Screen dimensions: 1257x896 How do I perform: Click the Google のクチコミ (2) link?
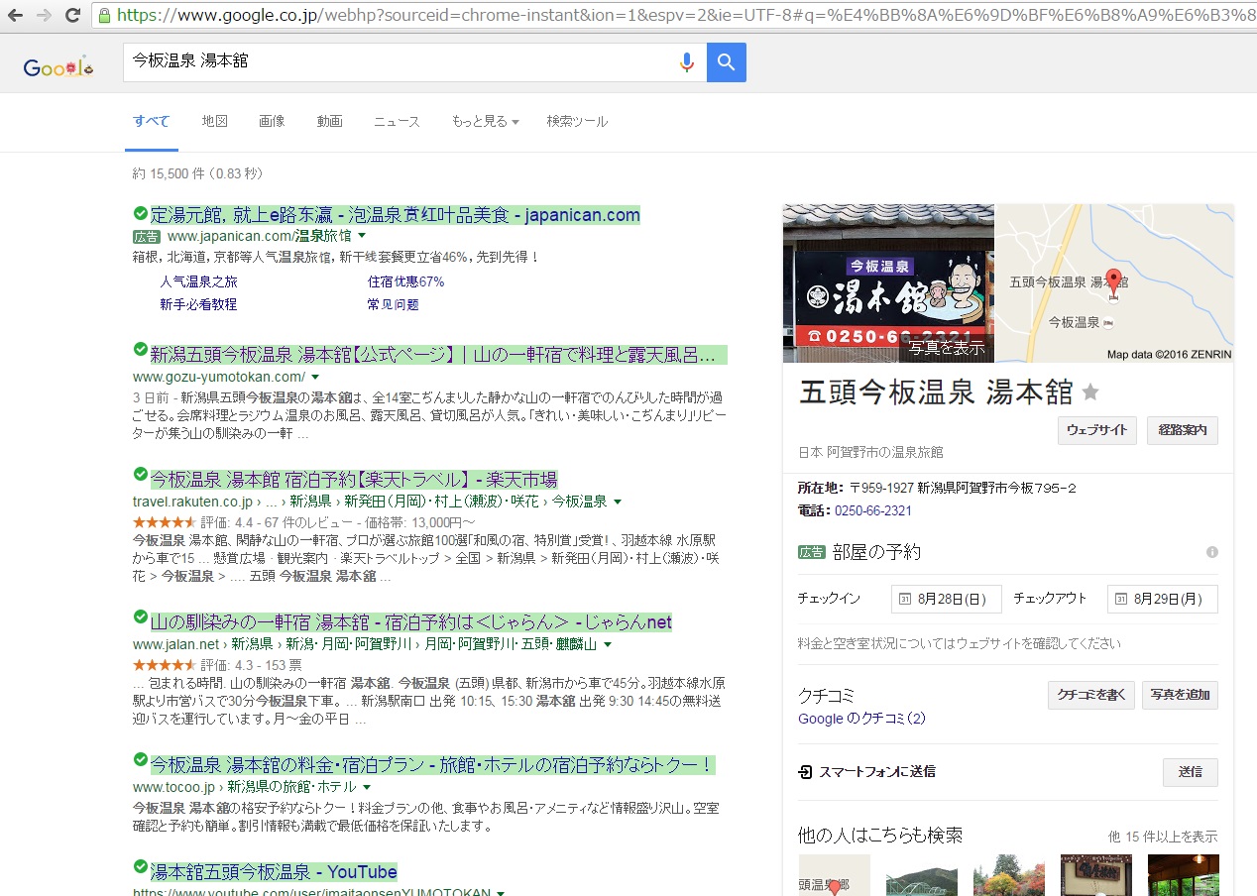tap(861, 718)
